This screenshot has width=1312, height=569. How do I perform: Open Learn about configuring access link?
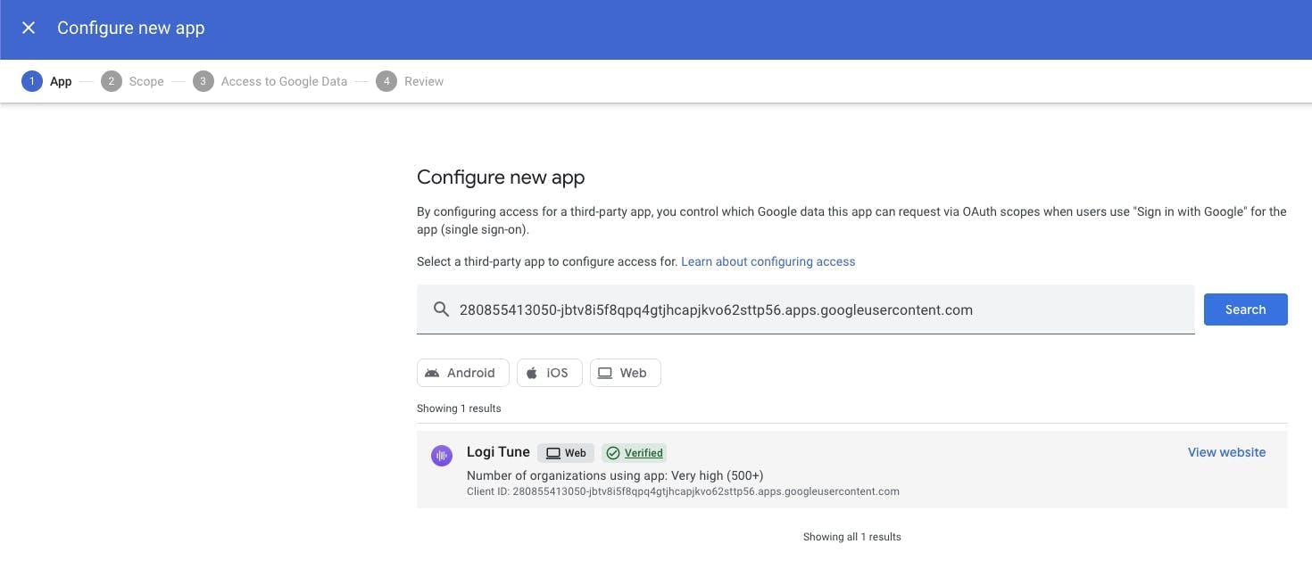click(x=768, y=261)
